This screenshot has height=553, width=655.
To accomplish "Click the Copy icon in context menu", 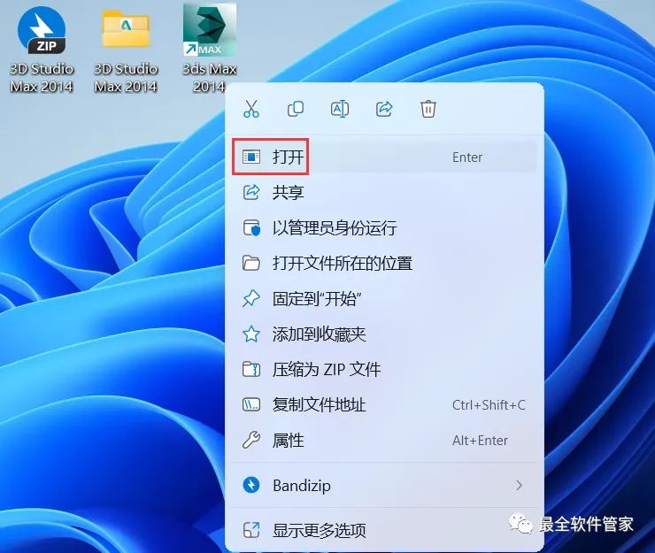I will (x=296, y=109).
